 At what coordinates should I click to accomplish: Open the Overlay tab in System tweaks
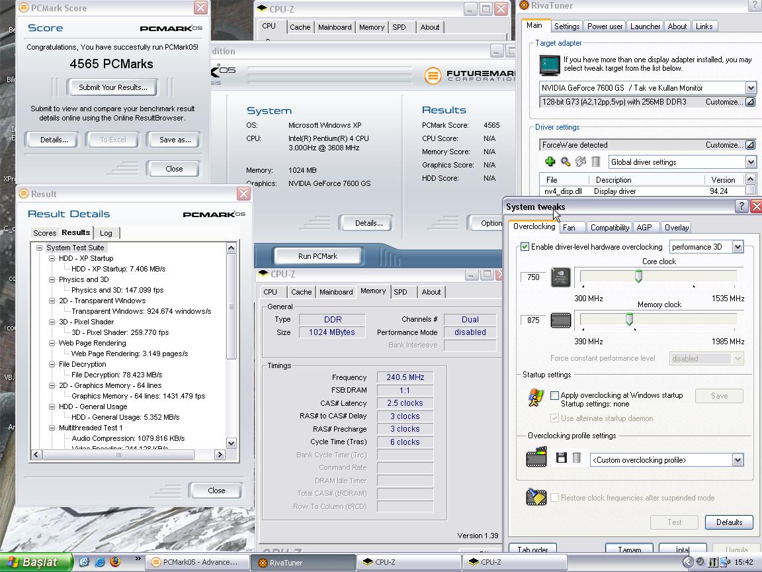(x=677, y=228)
